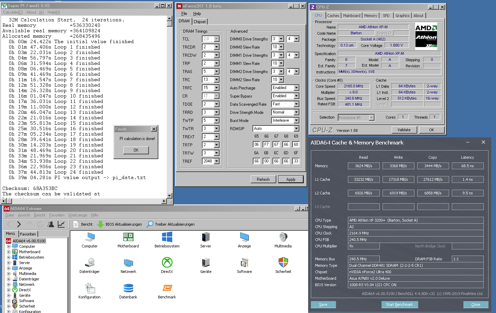The width and height of the screenshot is (496, 313).
Task: Click OK in the Finish dialog
Action: [136, 150]
